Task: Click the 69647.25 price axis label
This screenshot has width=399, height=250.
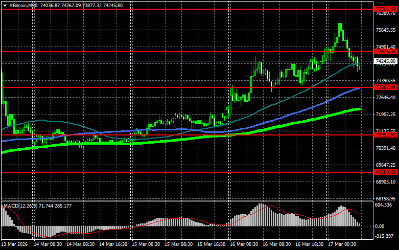Action: [x=386, y=165]
